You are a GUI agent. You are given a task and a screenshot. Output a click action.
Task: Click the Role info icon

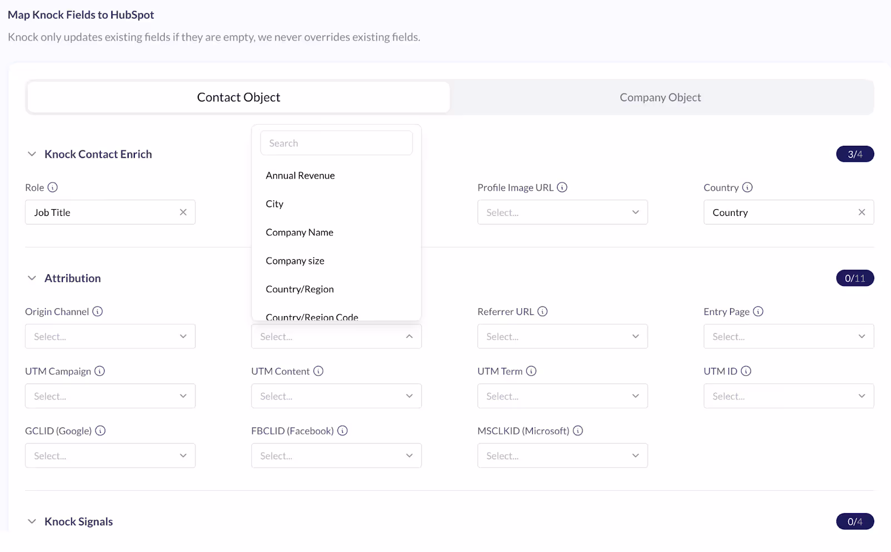click(x=53, y=188)
